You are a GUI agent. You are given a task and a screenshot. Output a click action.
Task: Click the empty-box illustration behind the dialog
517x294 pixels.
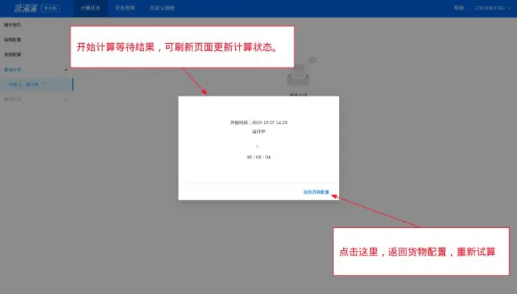coord(301,71)
